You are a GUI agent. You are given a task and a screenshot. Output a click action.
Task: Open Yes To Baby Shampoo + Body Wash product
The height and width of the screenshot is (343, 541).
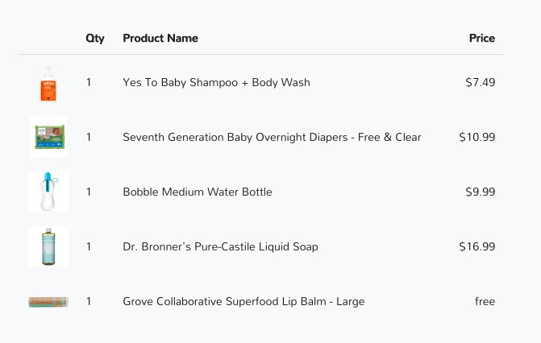[x=216, y=83]
